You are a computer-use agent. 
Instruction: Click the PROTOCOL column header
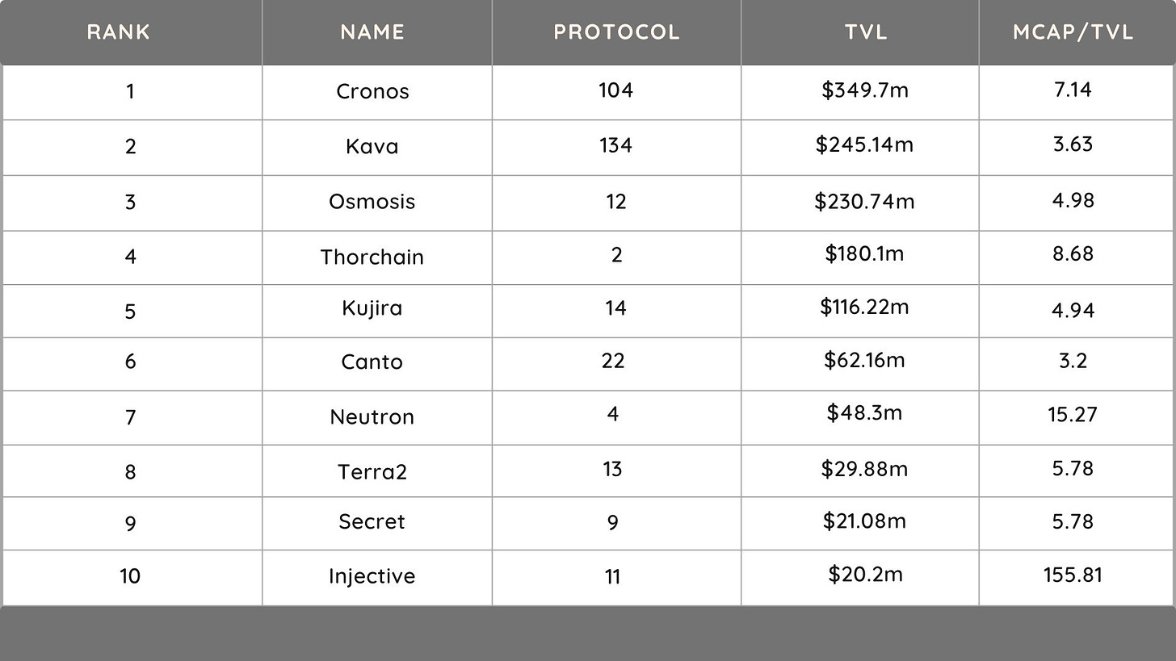616,32
